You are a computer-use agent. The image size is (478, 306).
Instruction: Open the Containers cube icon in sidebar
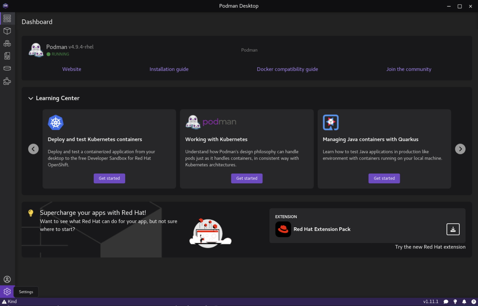pos(7,31)
